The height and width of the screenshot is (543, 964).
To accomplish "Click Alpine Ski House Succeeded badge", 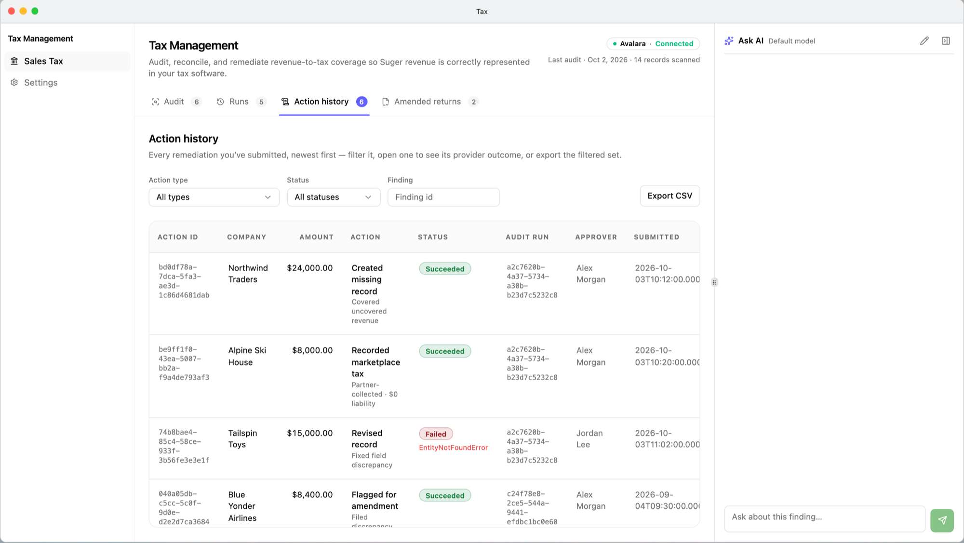I will point(445,351).
